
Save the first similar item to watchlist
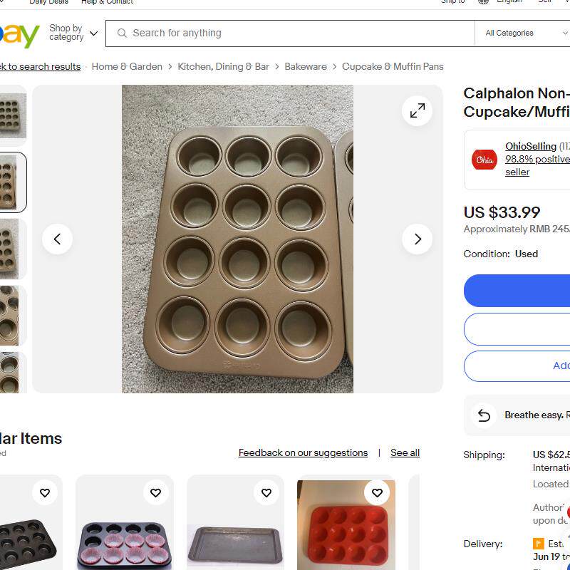coord(44,492)
